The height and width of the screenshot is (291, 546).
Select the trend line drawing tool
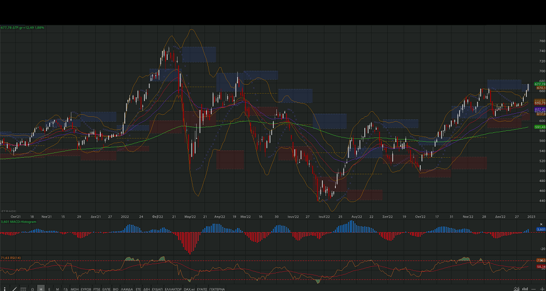[14, 289]
